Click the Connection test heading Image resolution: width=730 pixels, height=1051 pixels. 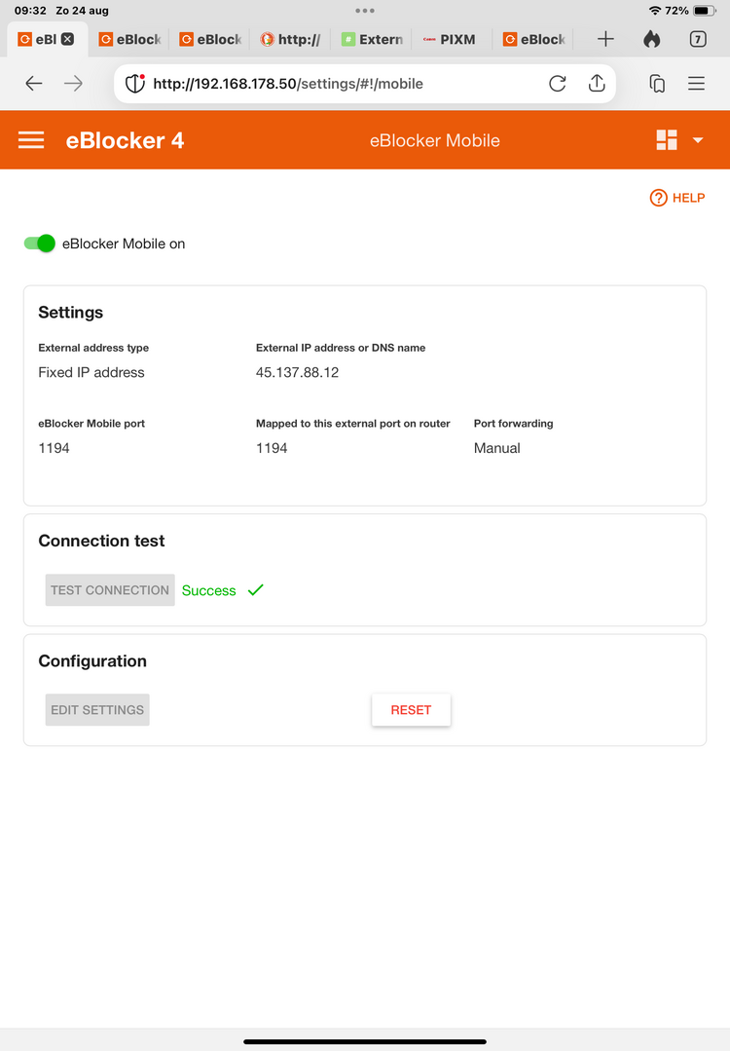[x=101, y=541]
